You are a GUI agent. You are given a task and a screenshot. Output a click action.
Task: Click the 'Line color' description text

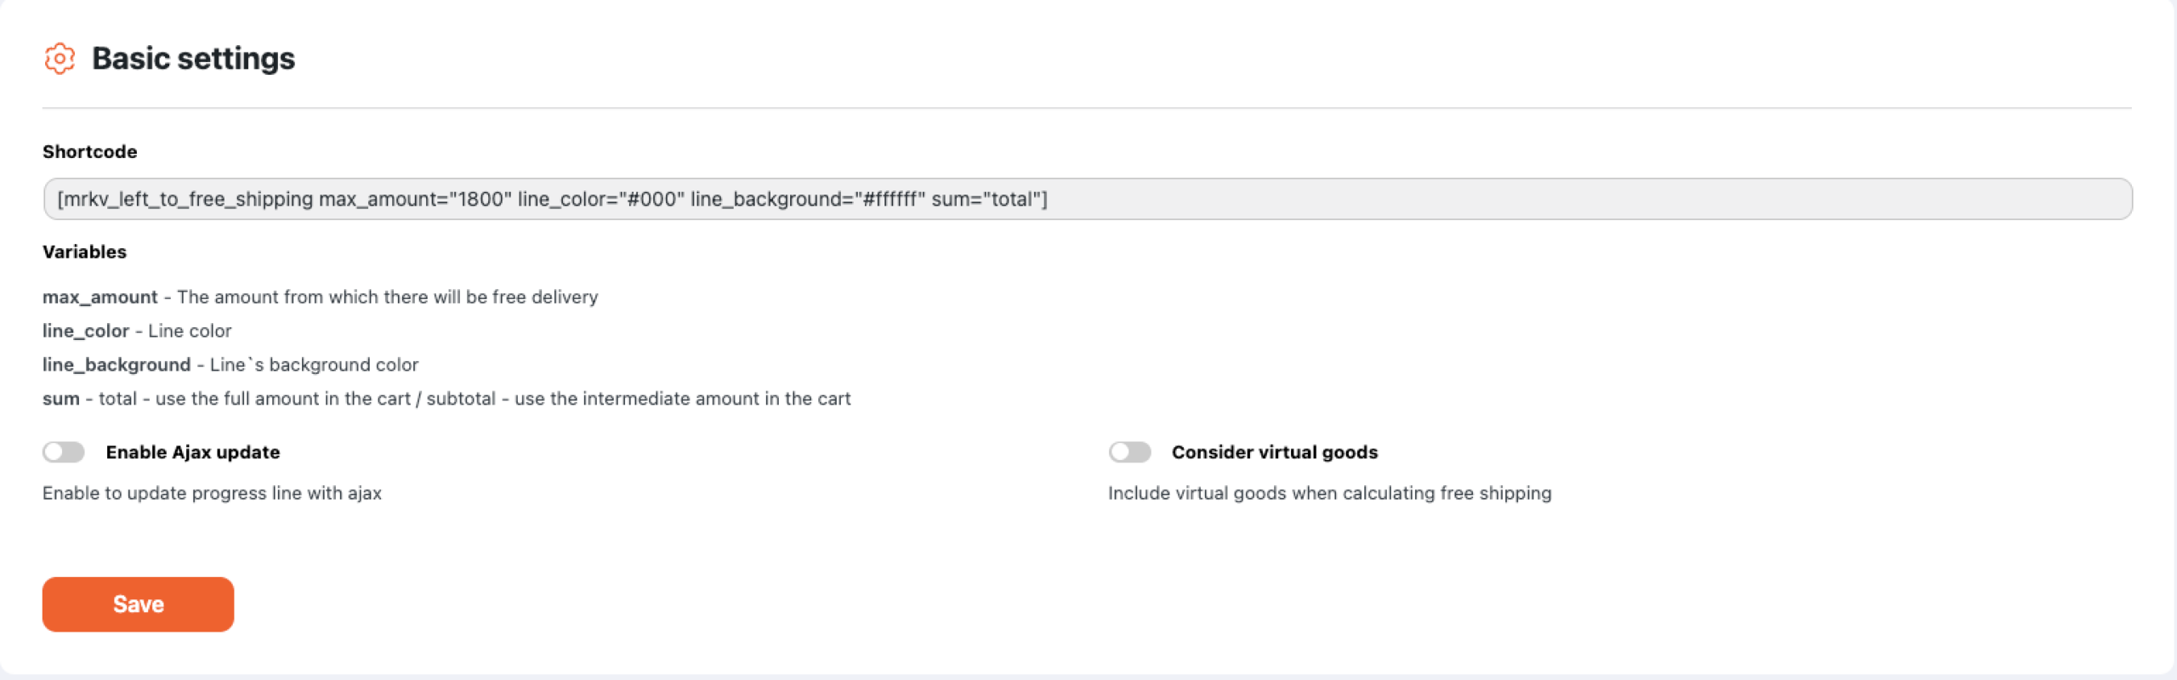click(x=190, y=331)
